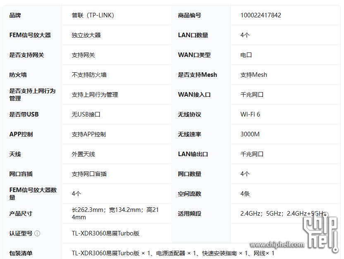The width and height of the screenshot is (344, 259).
Task: Click the info icon beside 认证型号
Action: [x=37, y=233]
